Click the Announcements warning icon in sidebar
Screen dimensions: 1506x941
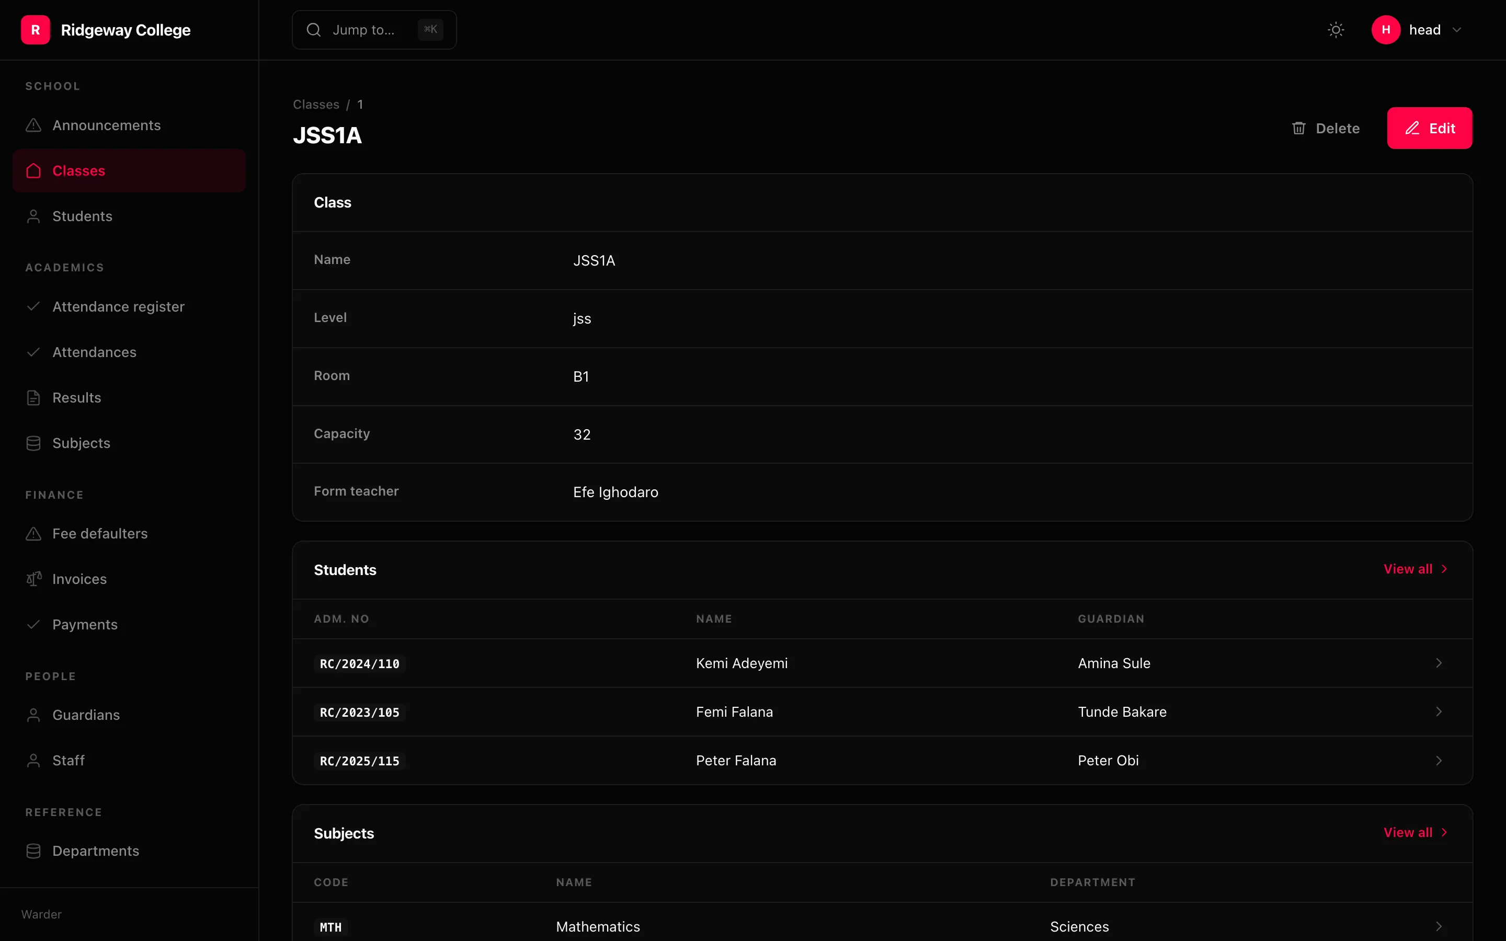click(x=33, y=125)
